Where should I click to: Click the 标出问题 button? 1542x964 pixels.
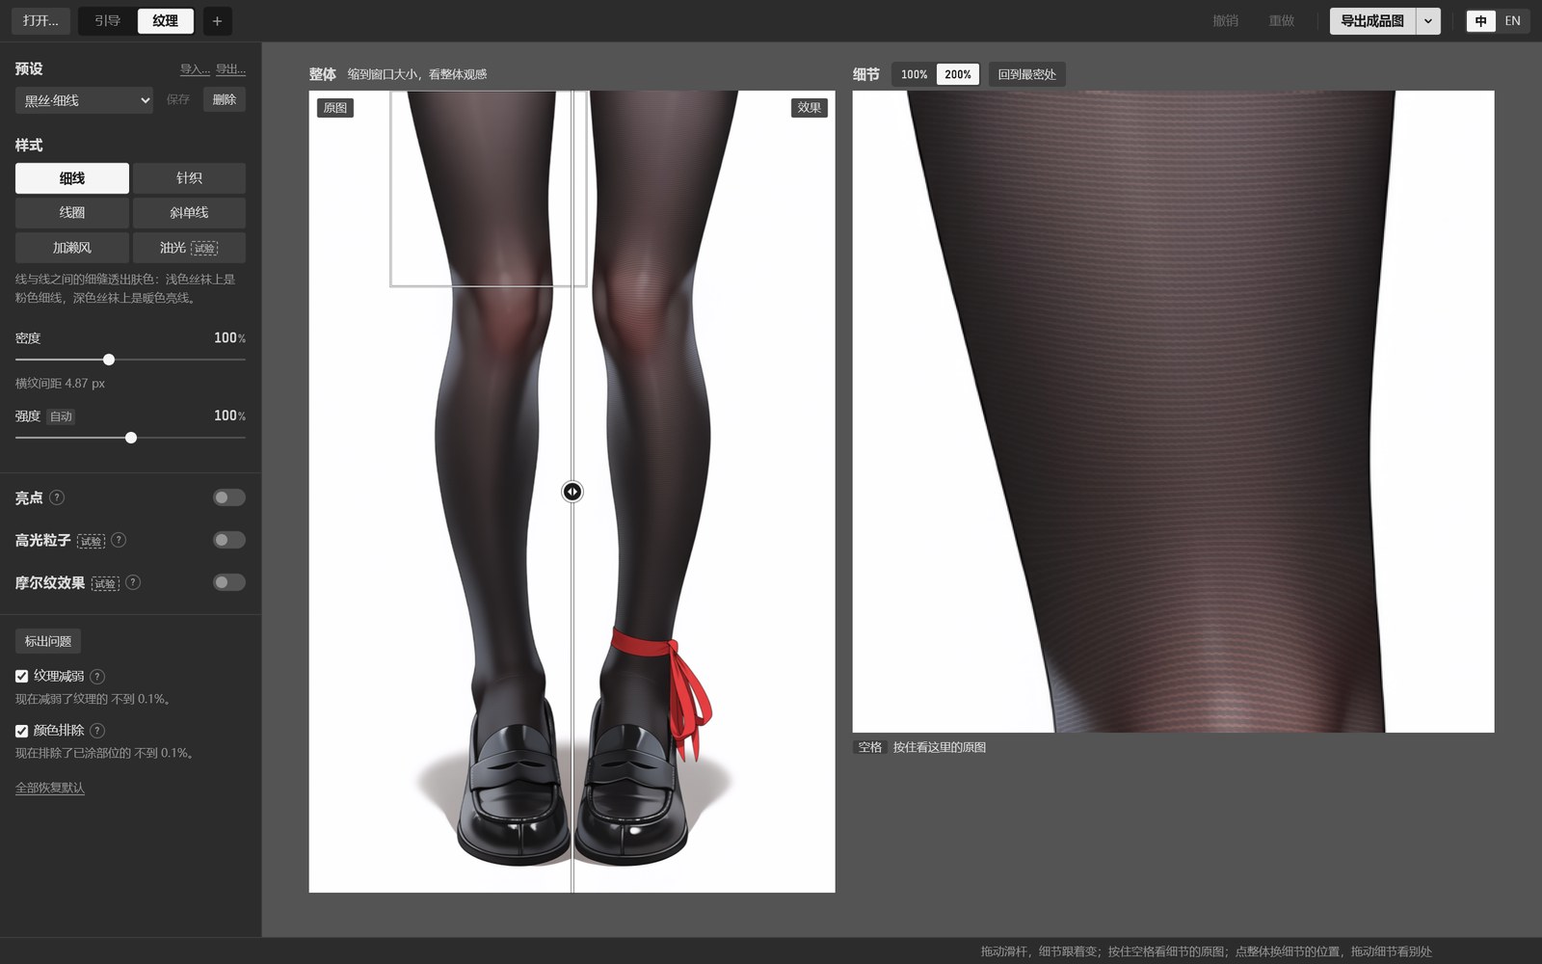[x=48, y=641]
